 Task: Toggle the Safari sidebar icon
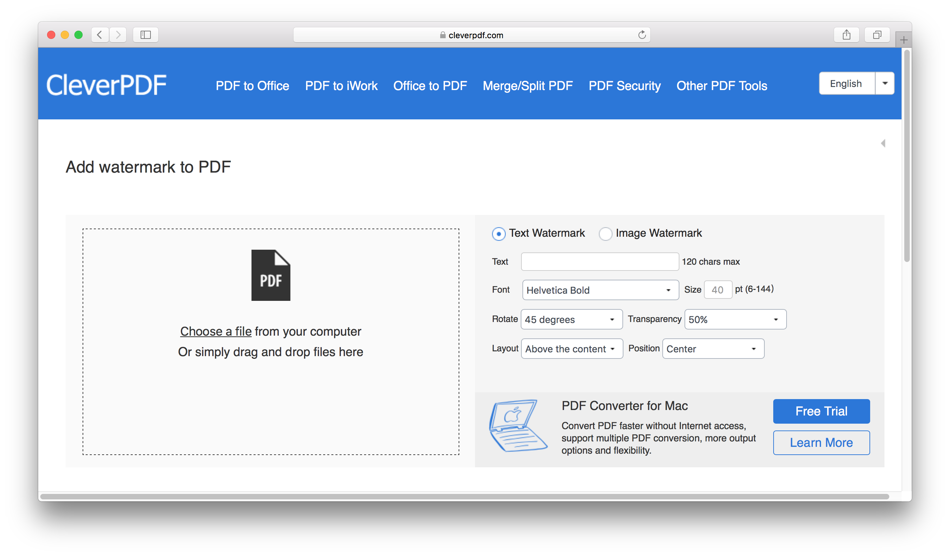(x=145, y=35)
